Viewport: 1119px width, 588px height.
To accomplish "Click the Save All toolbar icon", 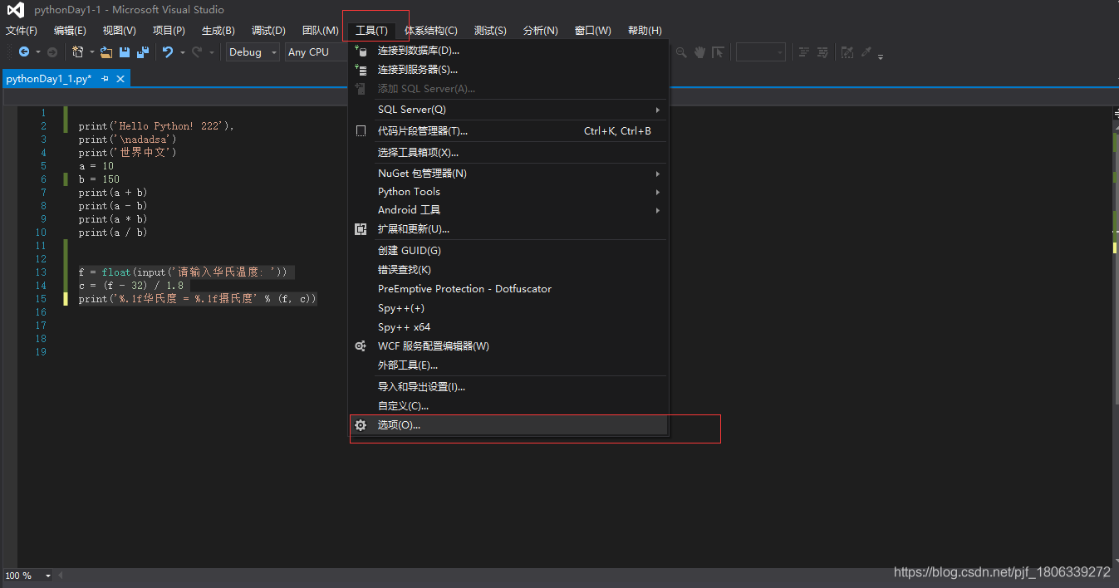I will tap(143, 51).
